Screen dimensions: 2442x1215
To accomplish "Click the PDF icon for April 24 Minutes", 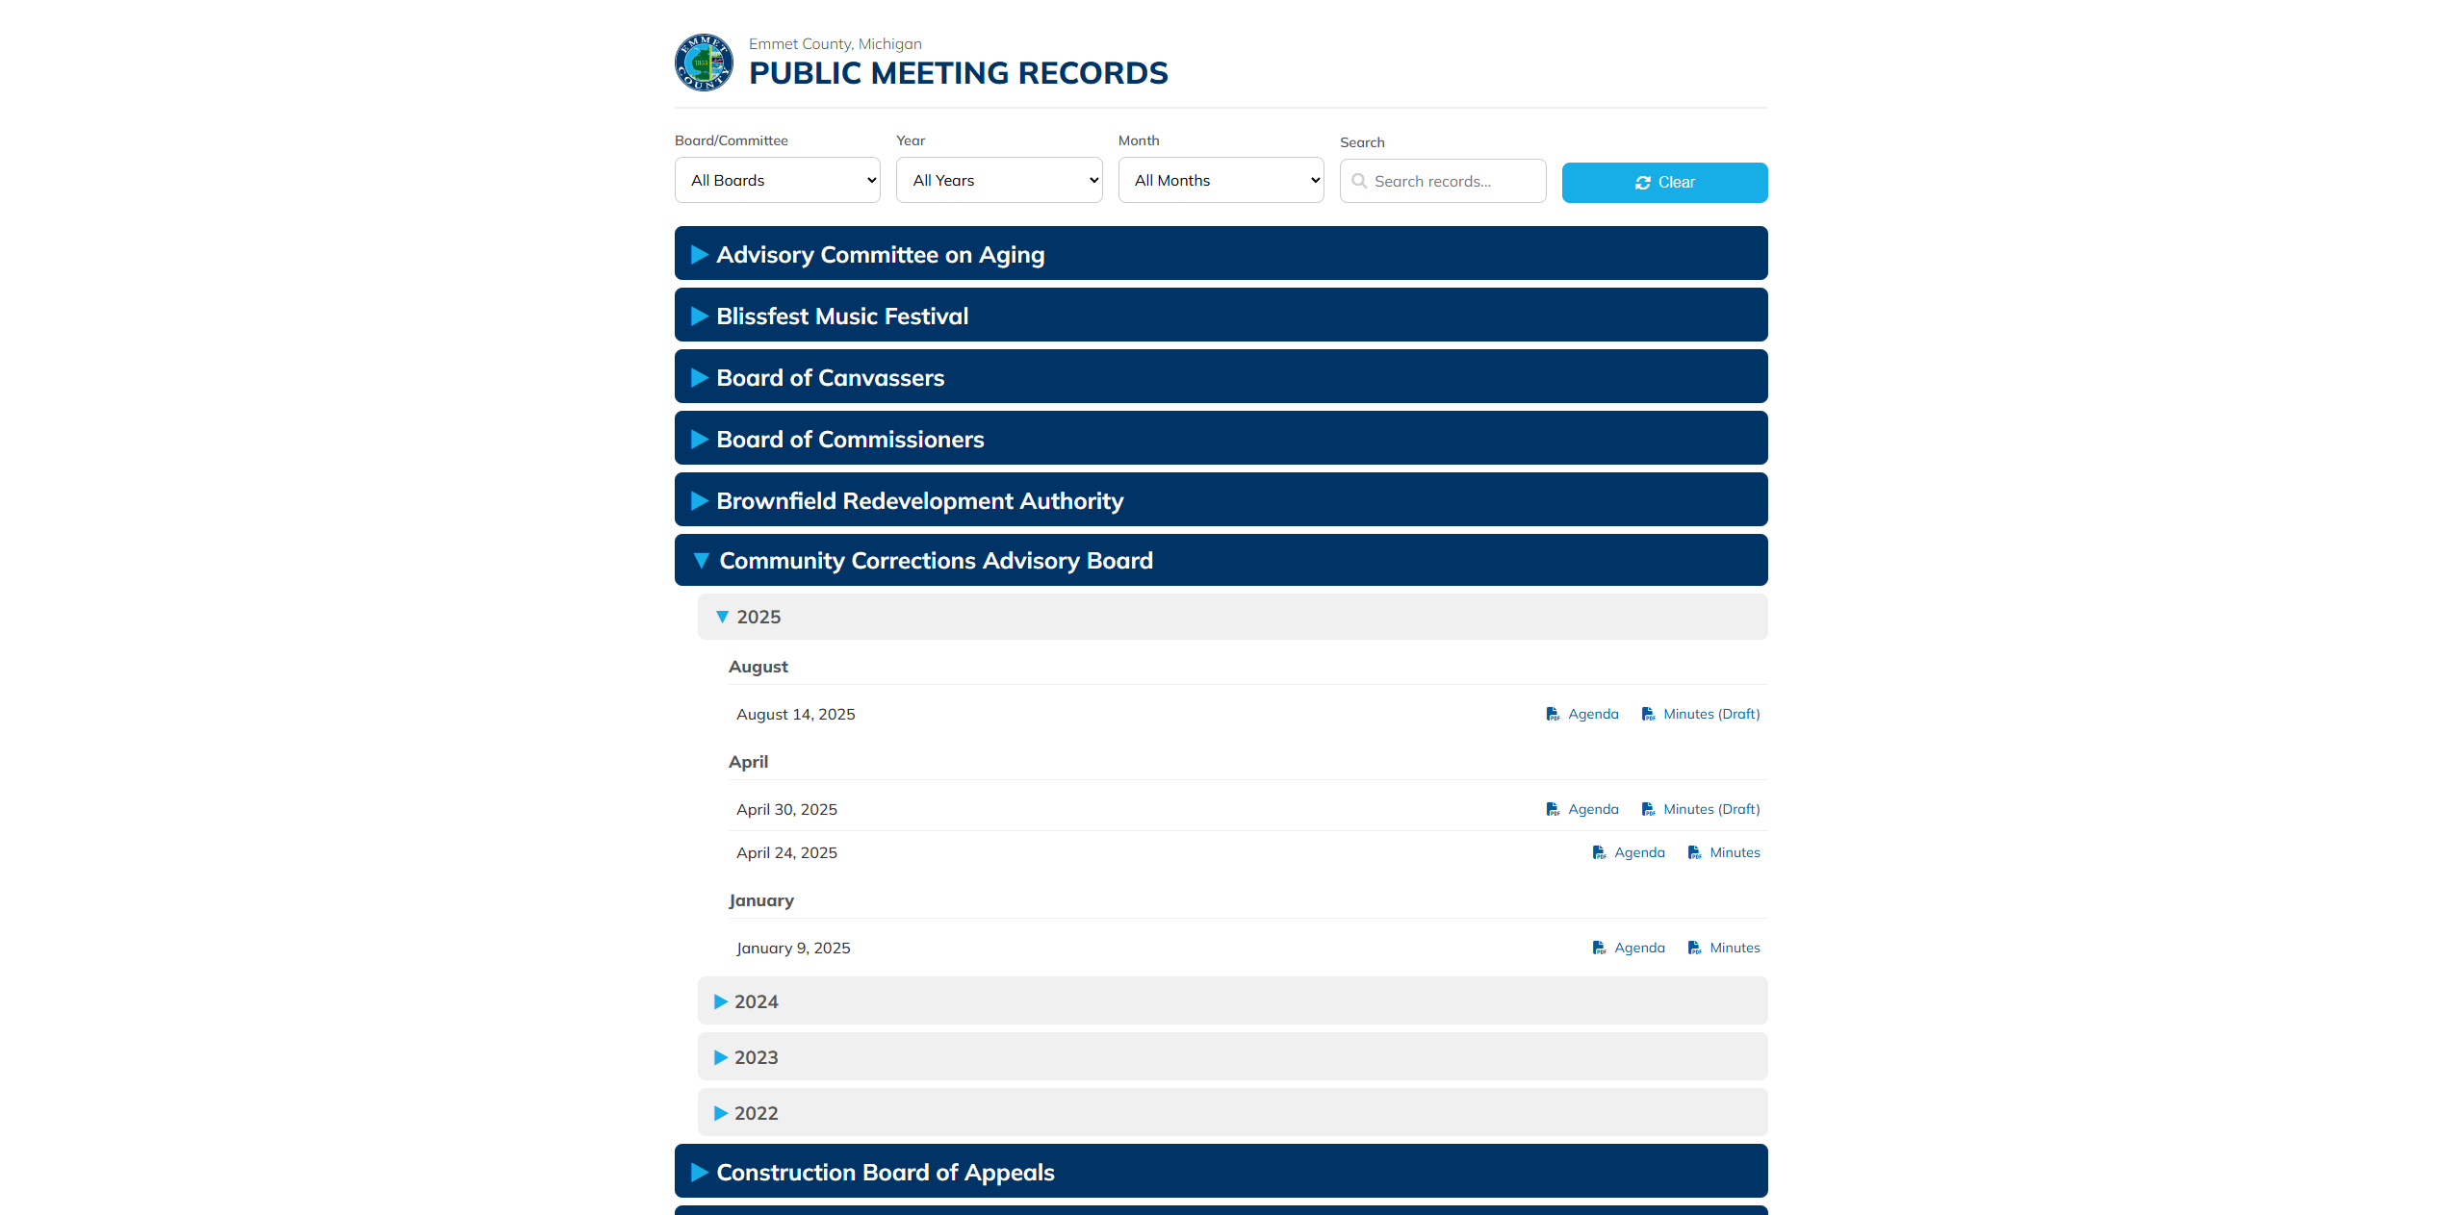I will 1695,852.
